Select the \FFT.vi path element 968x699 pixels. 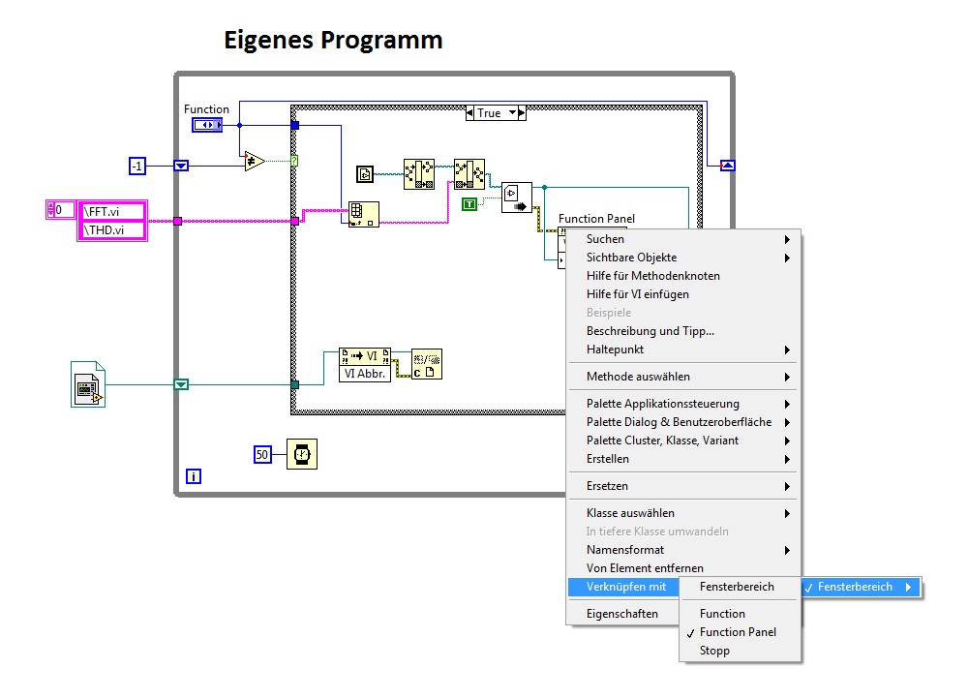[112, 212]
